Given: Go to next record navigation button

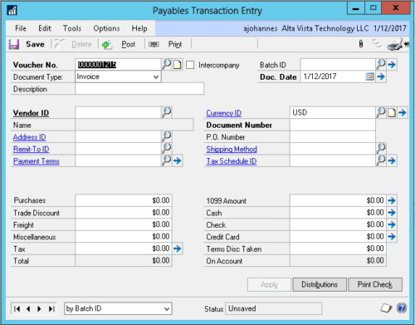Looking at the screenshot, I should click(x=39, y=308).
